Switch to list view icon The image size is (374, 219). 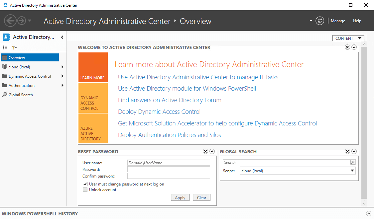(5, 47)
